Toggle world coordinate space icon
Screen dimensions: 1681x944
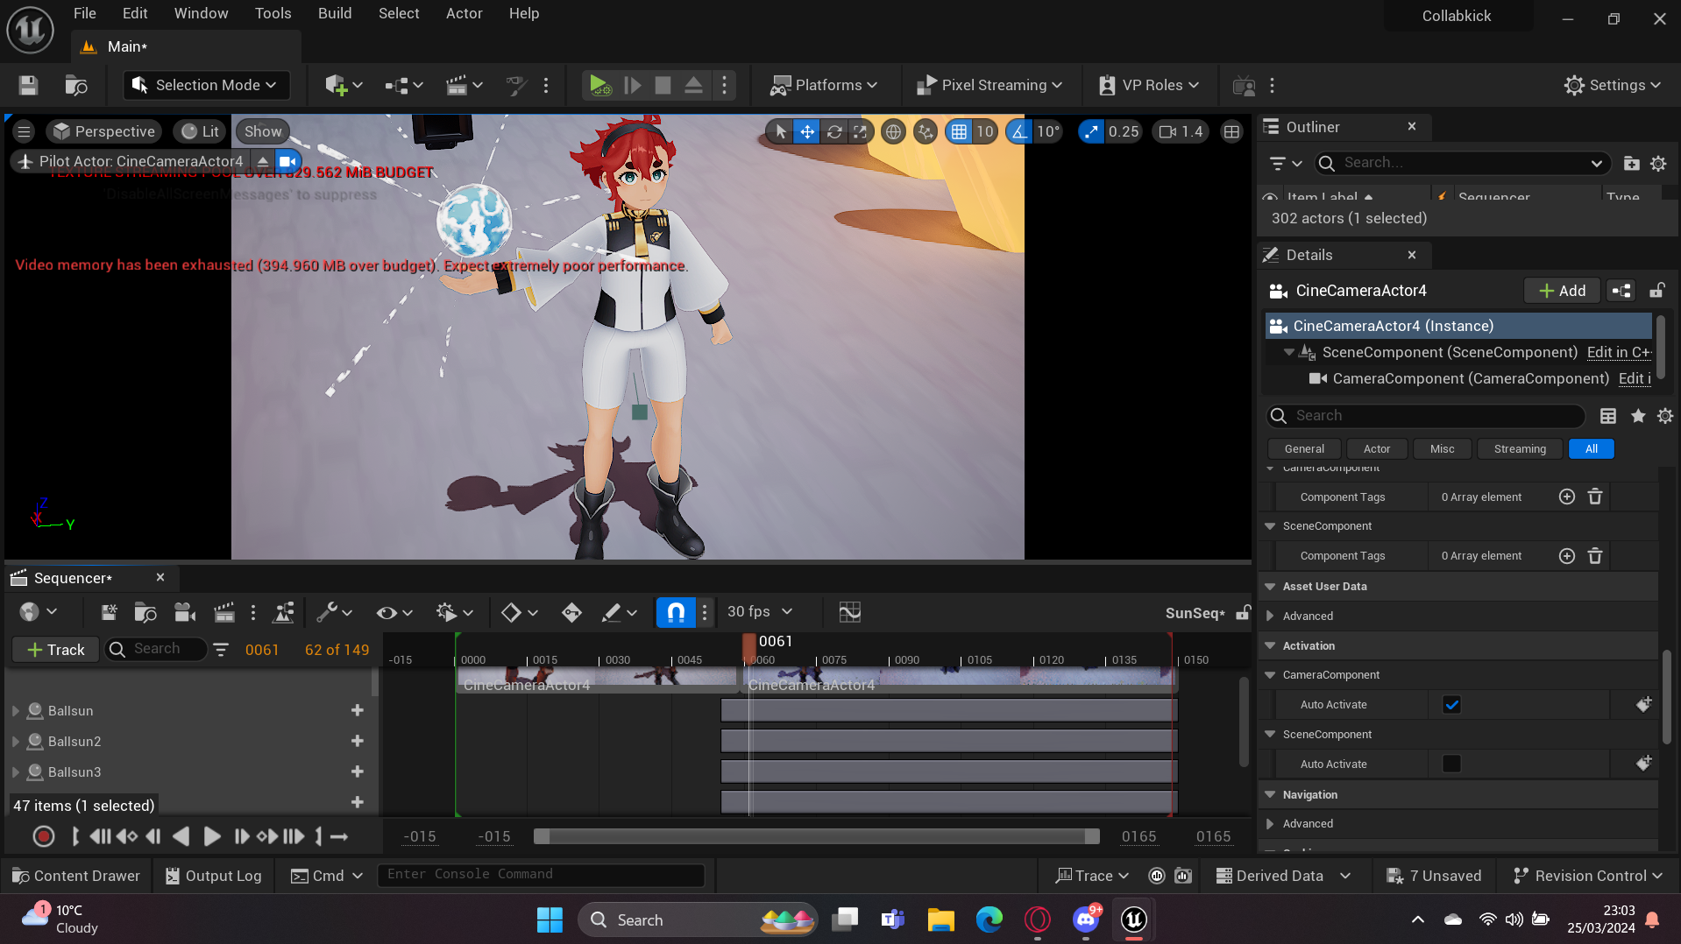click(x=893, y=131)
